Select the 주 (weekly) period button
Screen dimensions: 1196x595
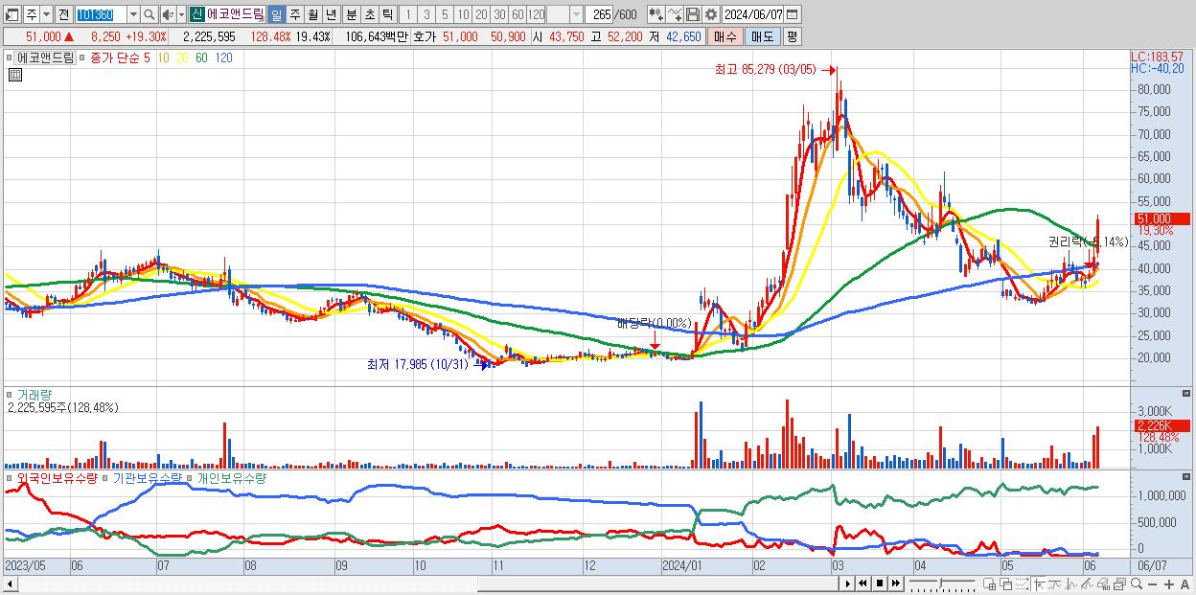coord(294,14)
